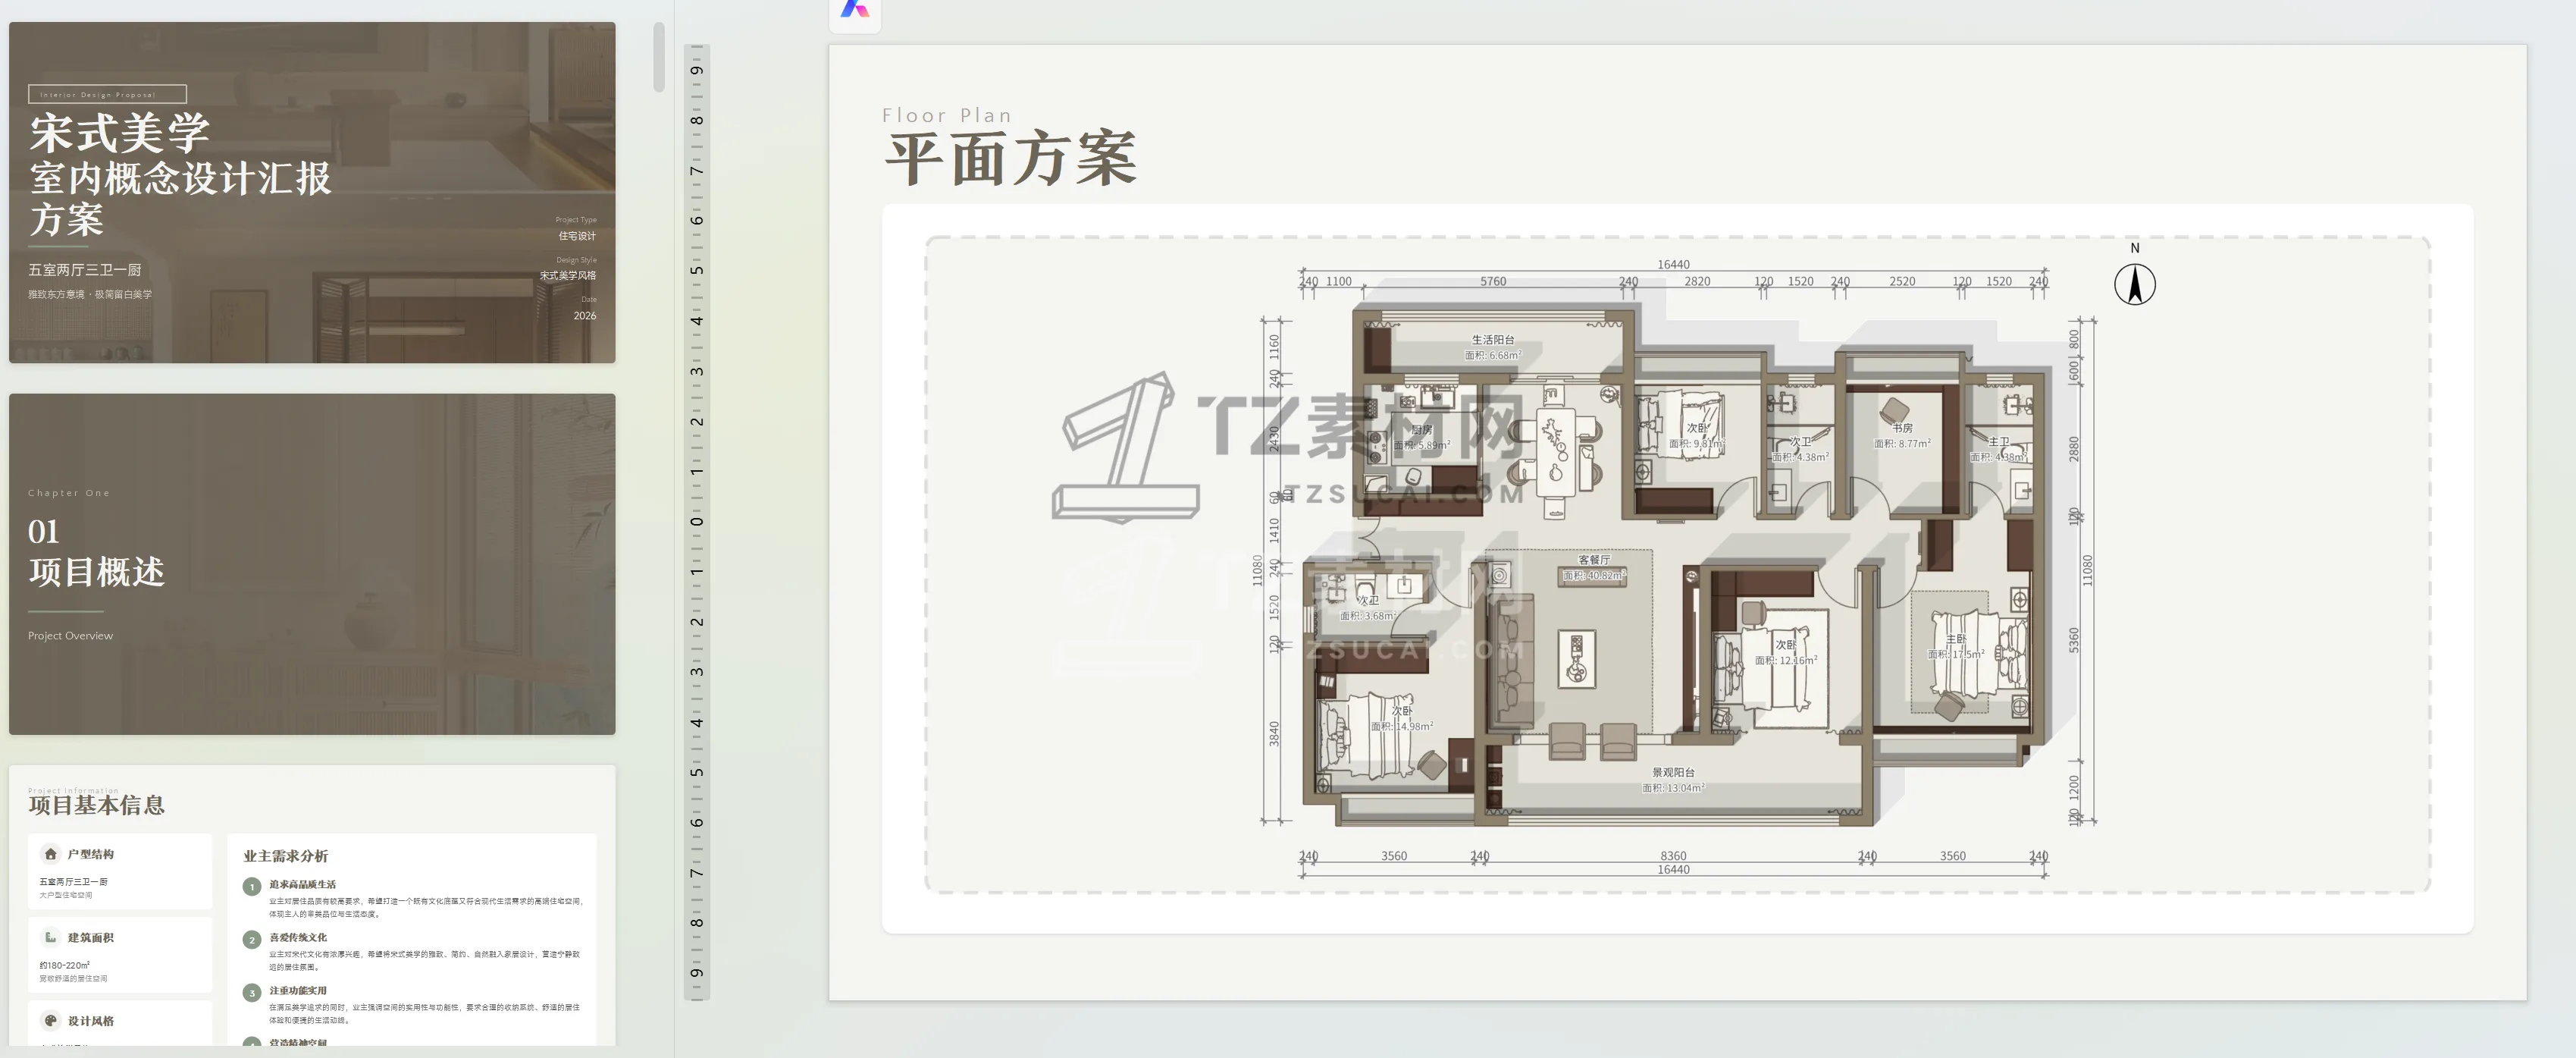Click the Interior Design Proposal label box

point(107,94)
